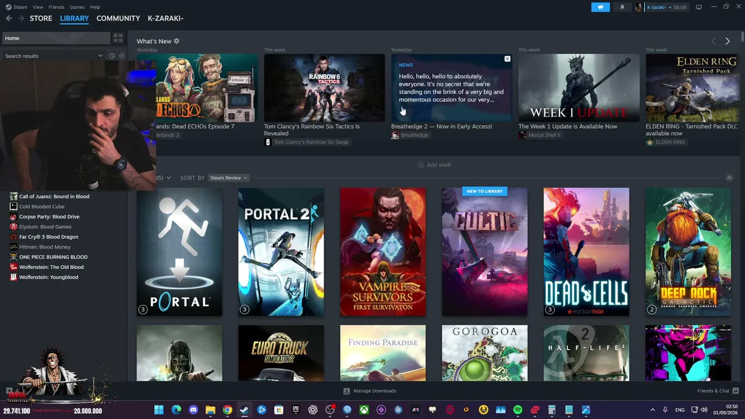Open Portal 2 game cover
The width and height of the screenshot is (745, 419).
click(x=281, y=251)
